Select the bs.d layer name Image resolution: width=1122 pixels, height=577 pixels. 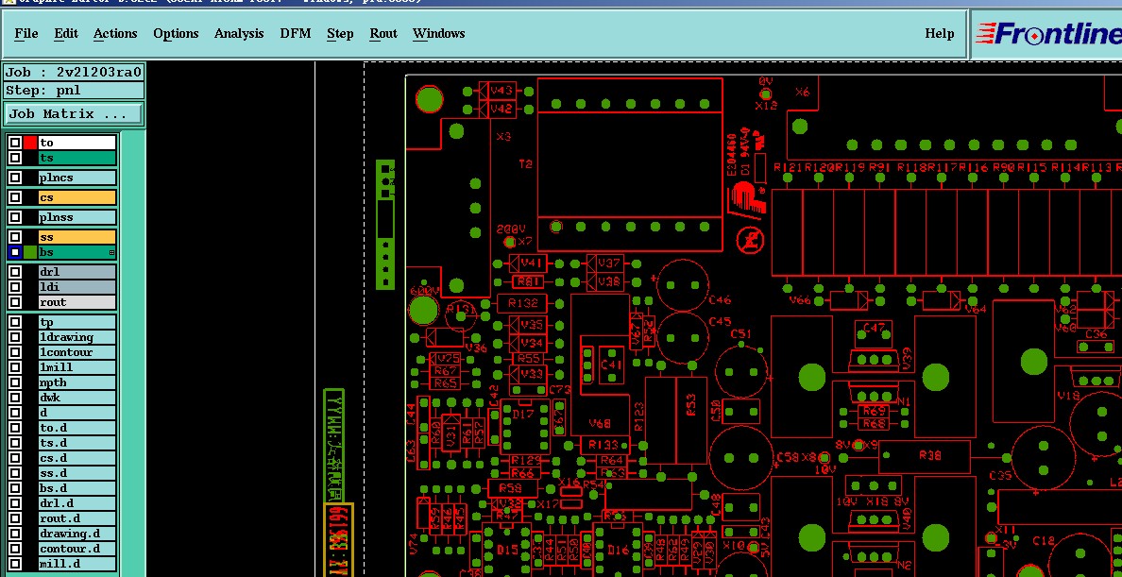[x=77, y=488]
